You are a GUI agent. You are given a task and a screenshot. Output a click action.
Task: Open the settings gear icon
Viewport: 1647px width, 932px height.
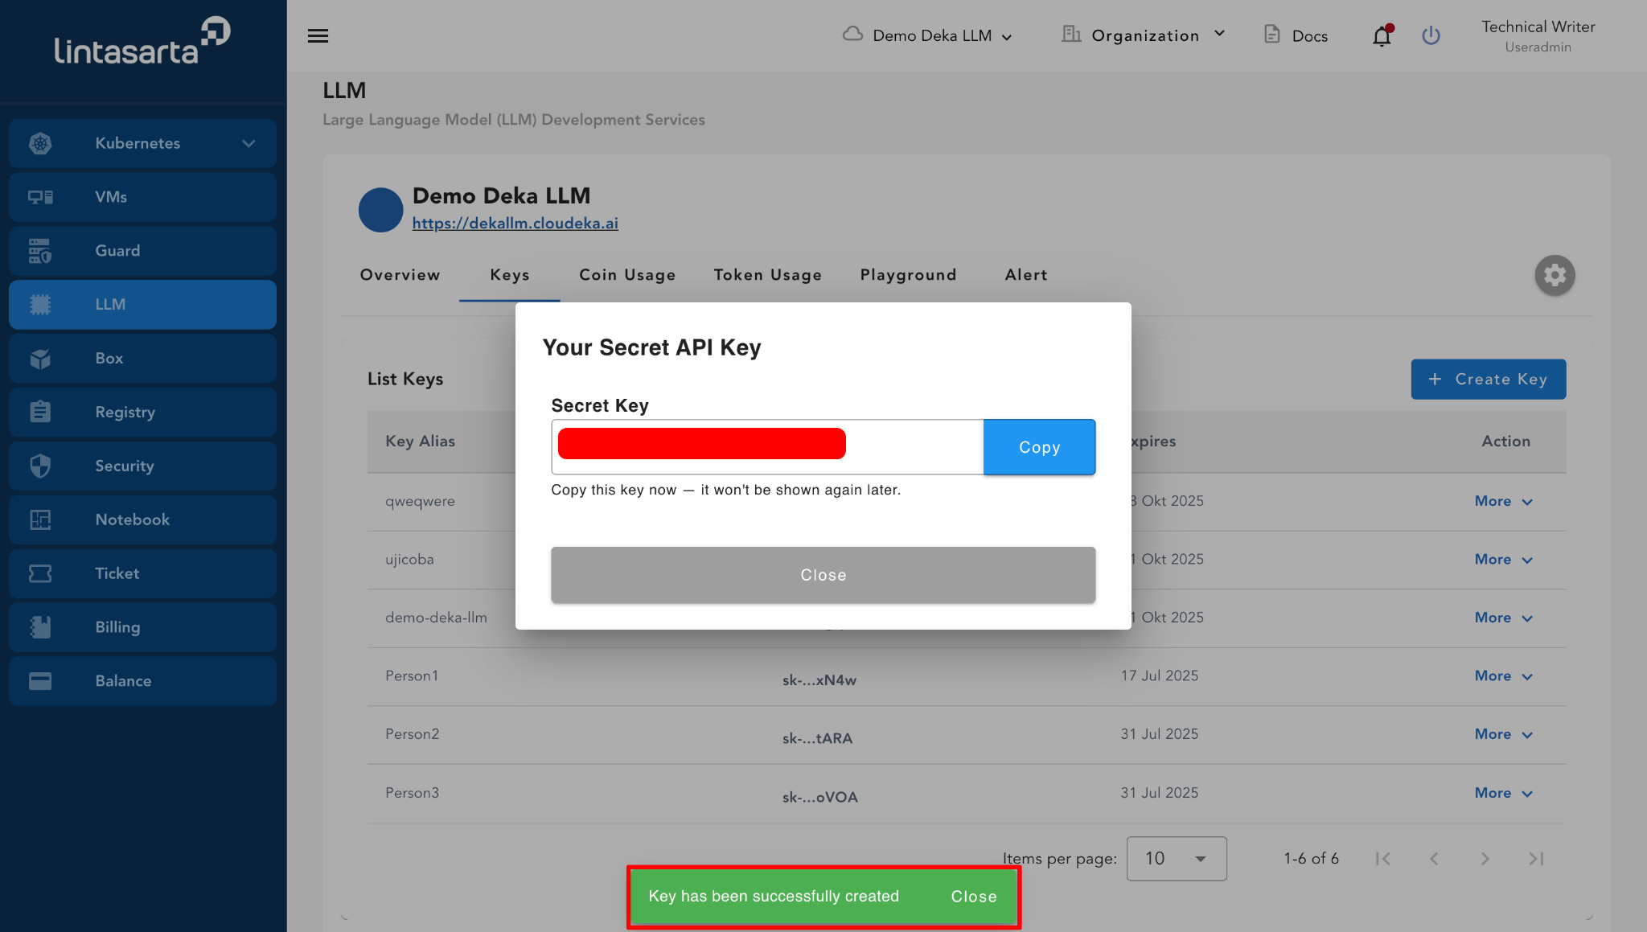1554,276
